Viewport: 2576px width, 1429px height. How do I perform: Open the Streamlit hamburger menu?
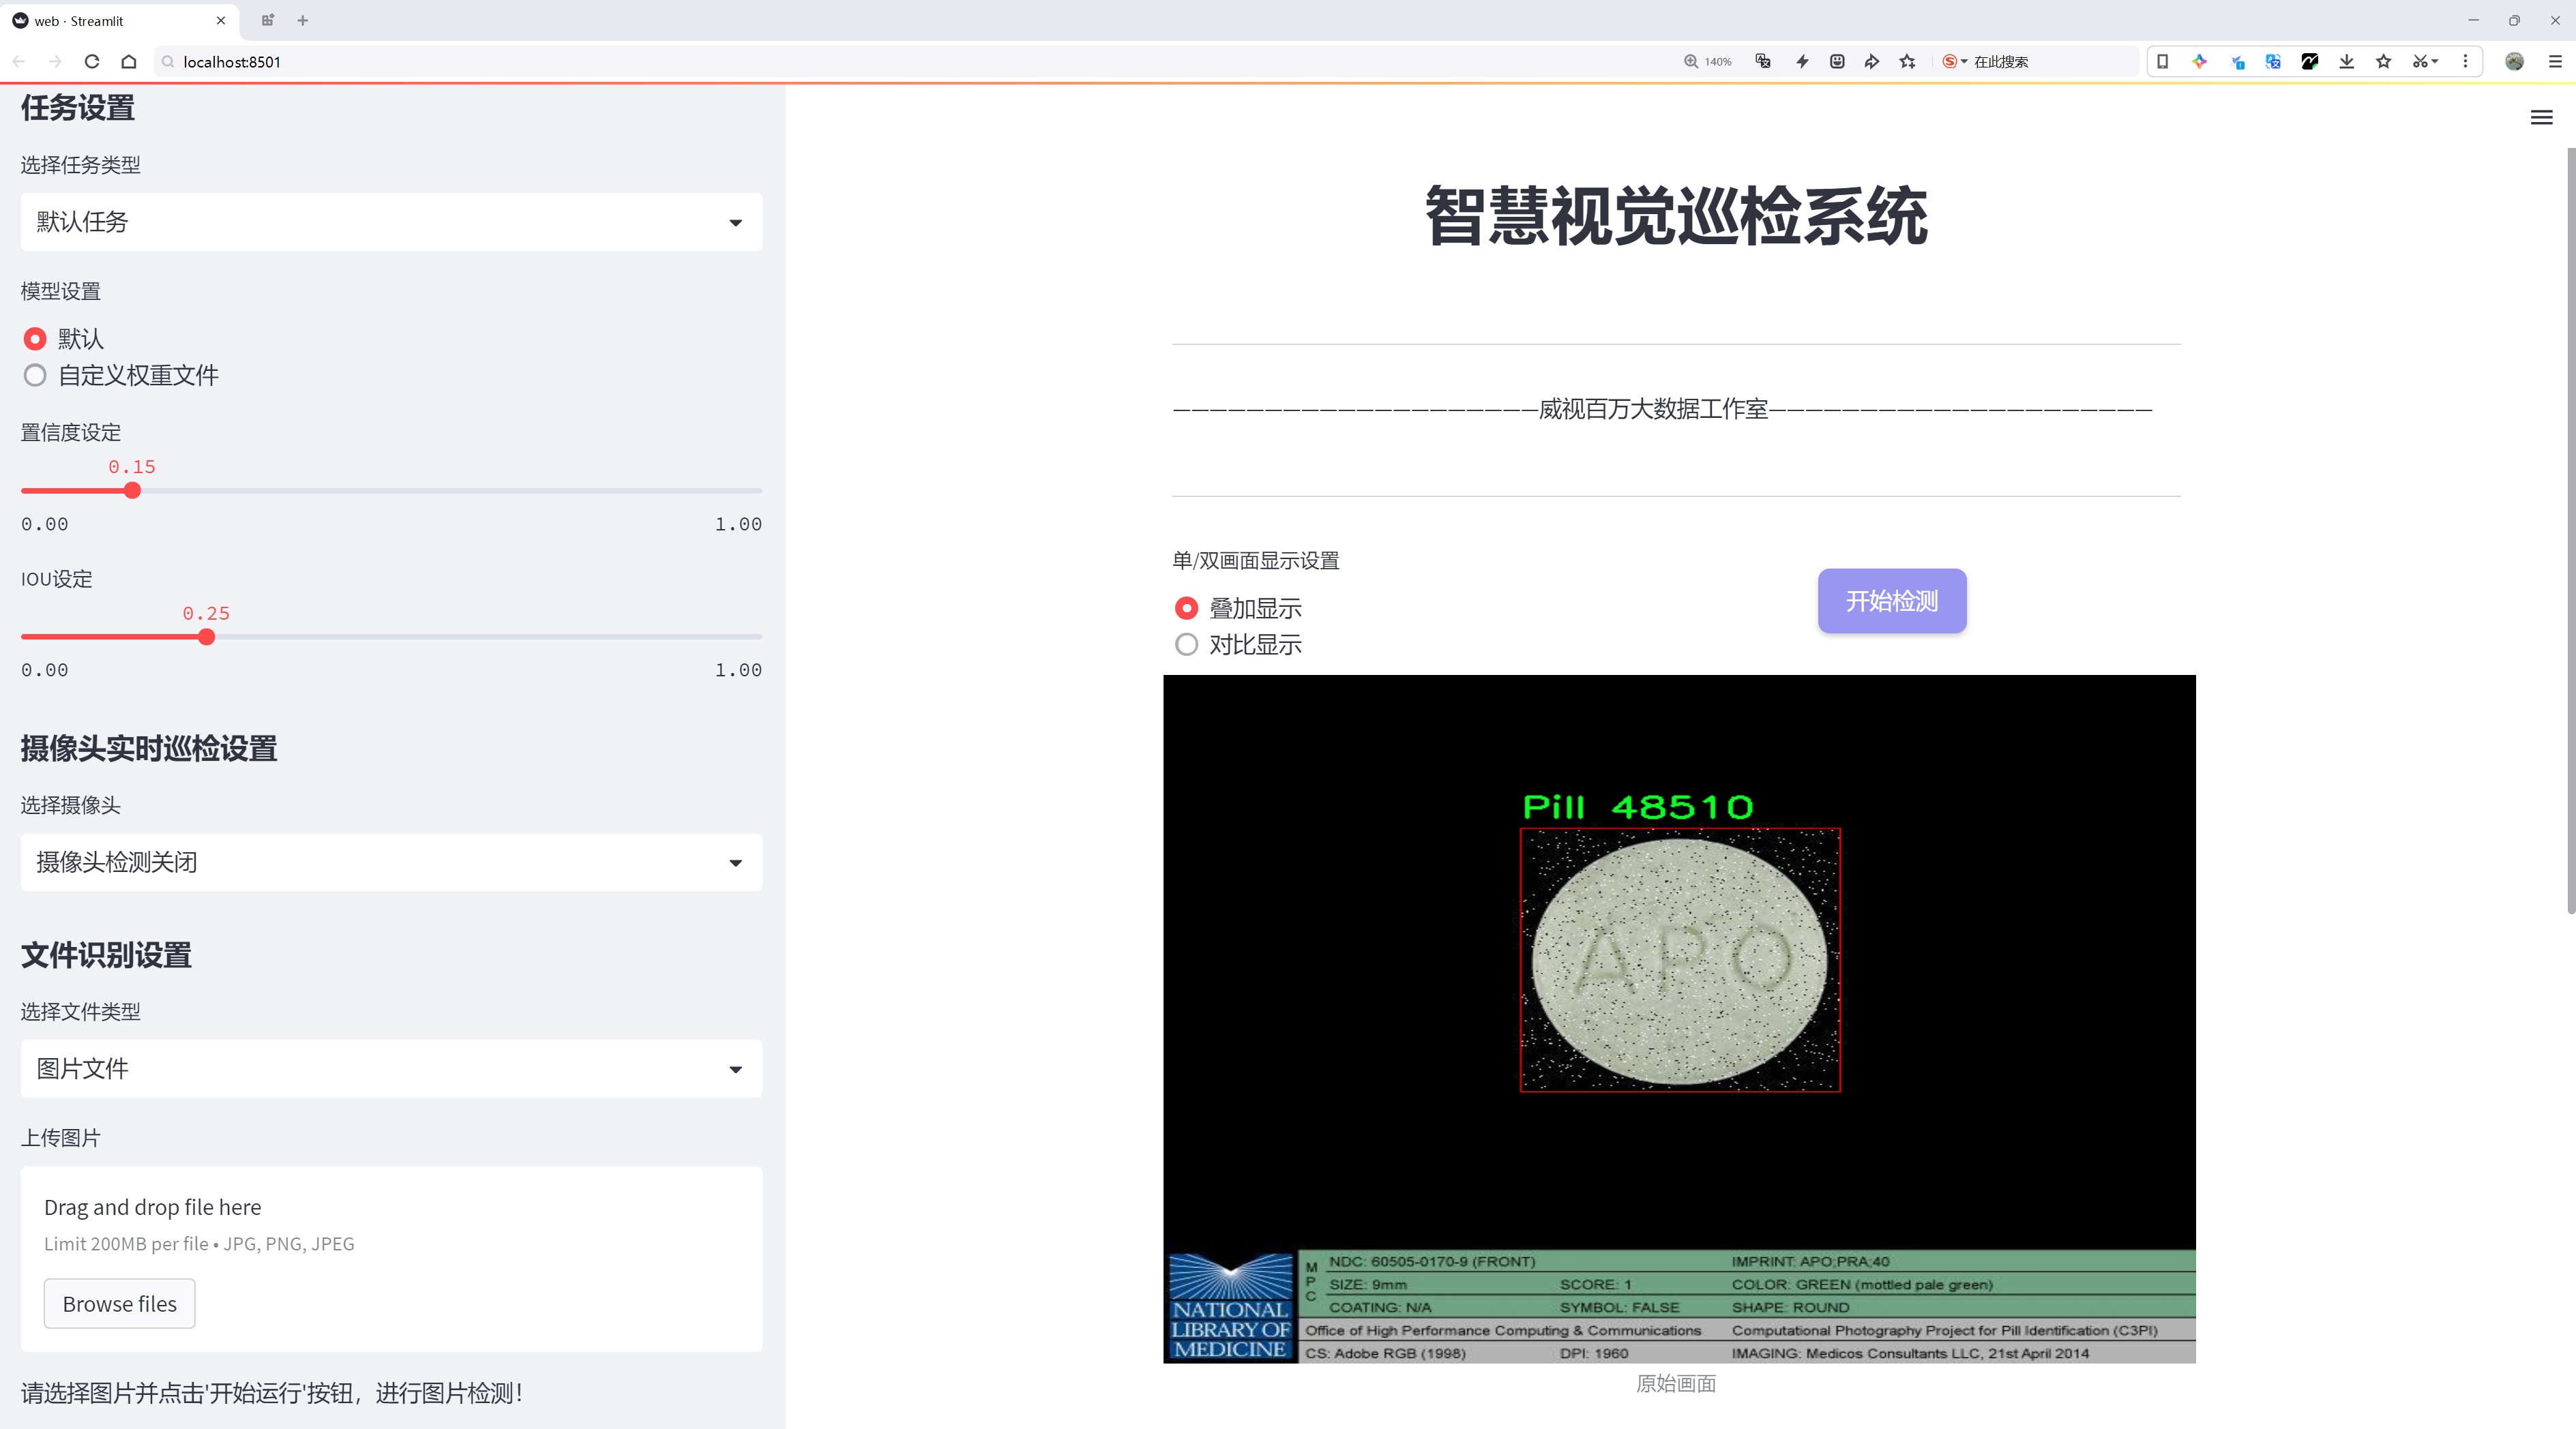[x=2541, y=118]
